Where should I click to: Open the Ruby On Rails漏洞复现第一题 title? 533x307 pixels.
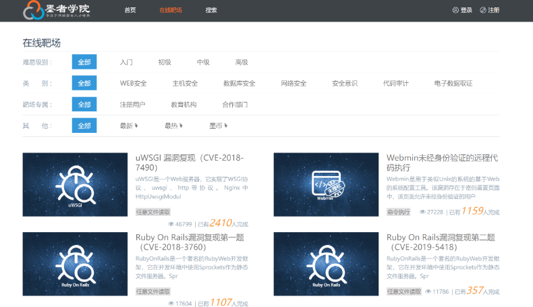[190, 242]
